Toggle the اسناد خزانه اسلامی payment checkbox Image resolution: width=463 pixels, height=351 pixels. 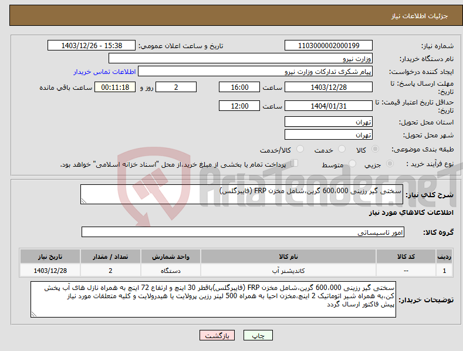coord(295,163)
